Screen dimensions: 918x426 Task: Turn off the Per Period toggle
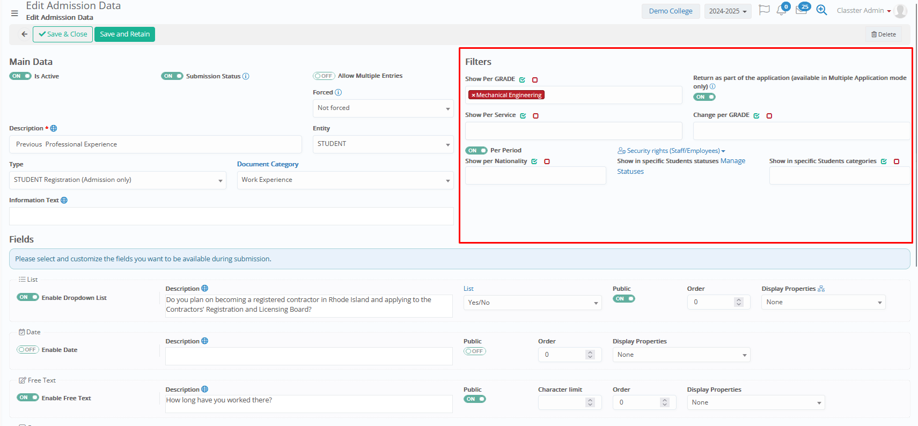[x=476, y=151]
